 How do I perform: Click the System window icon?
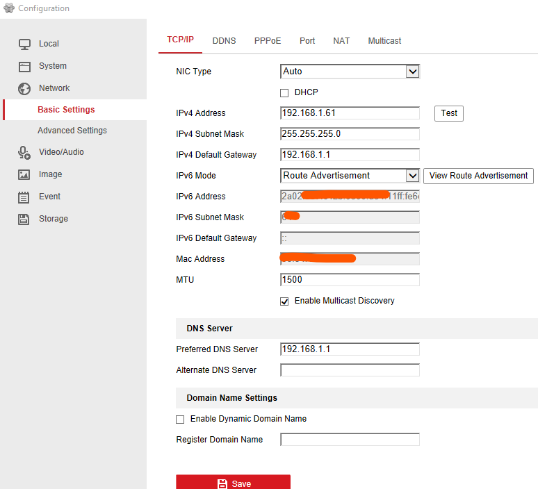(x=24, y=66)
